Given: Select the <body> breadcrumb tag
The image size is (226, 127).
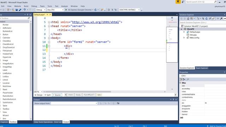Looking at the screenshot, I should (78, 95).
